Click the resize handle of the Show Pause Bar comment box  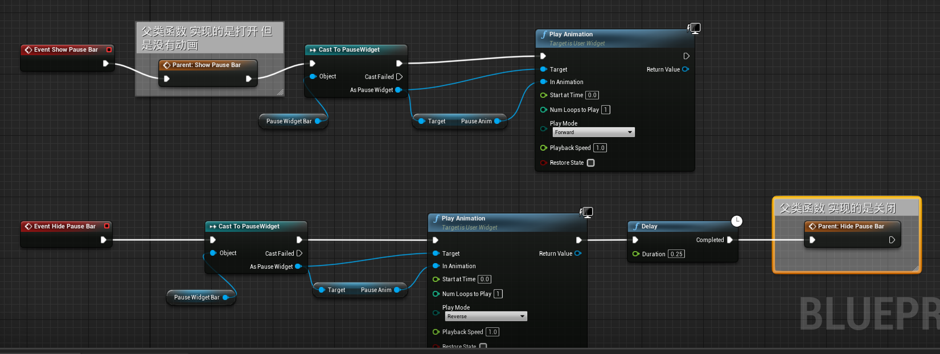click(x=280, y=92)
